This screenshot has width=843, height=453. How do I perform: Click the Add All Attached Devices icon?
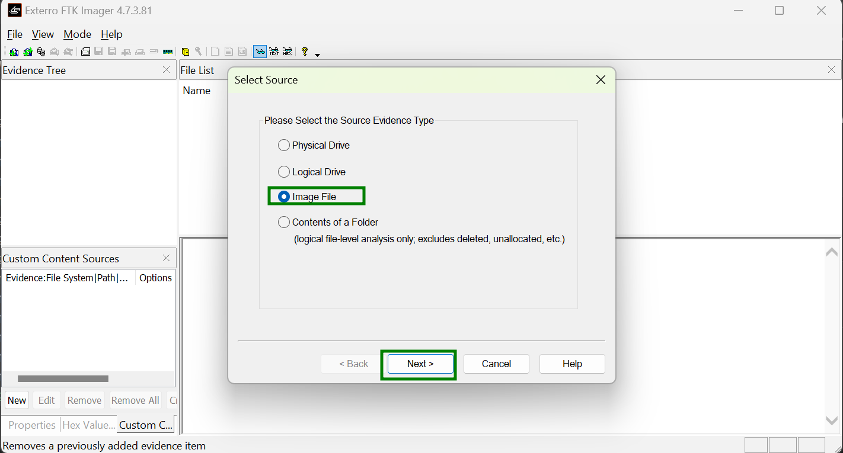tap(27, 52)
